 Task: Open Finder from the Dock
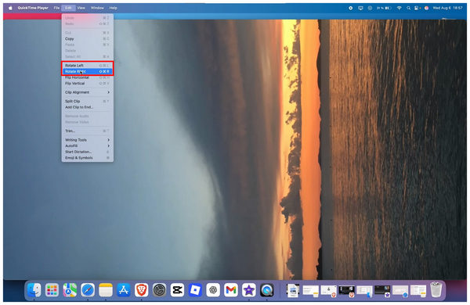click(x=34, y=290)
